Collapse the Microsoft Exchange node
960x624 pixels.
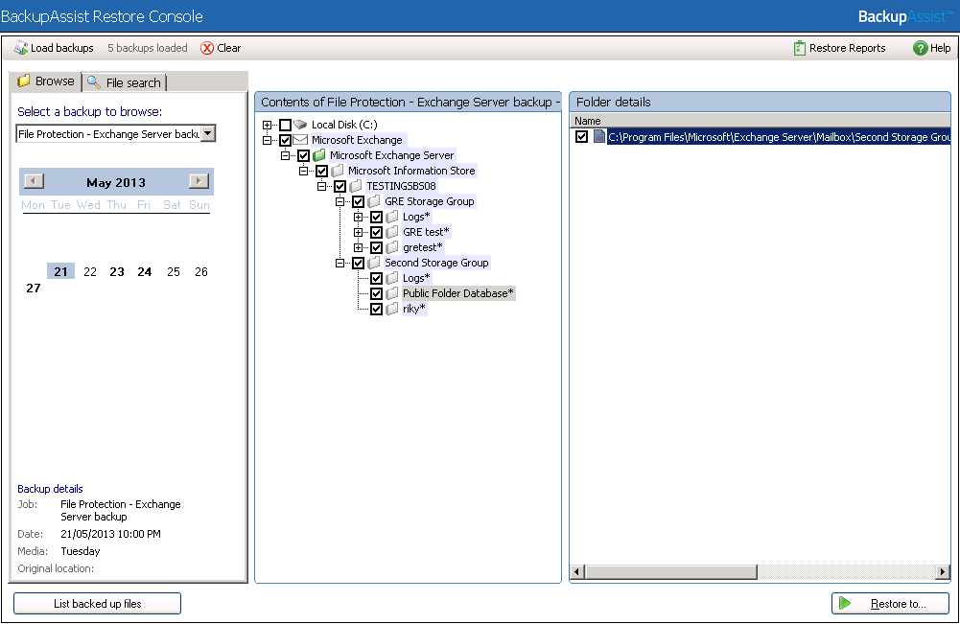(x=267, y=140)
